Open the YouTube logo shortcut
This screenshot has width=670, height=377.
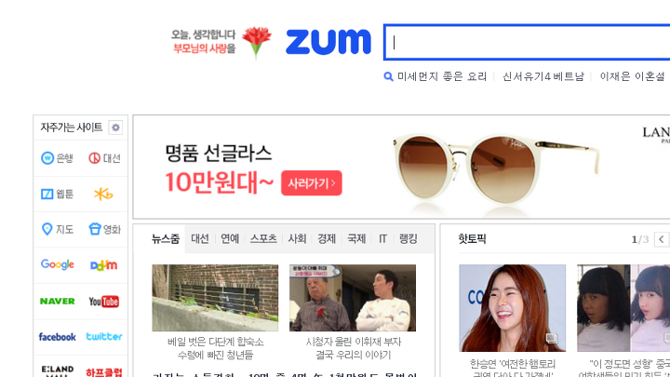[103, 302]
